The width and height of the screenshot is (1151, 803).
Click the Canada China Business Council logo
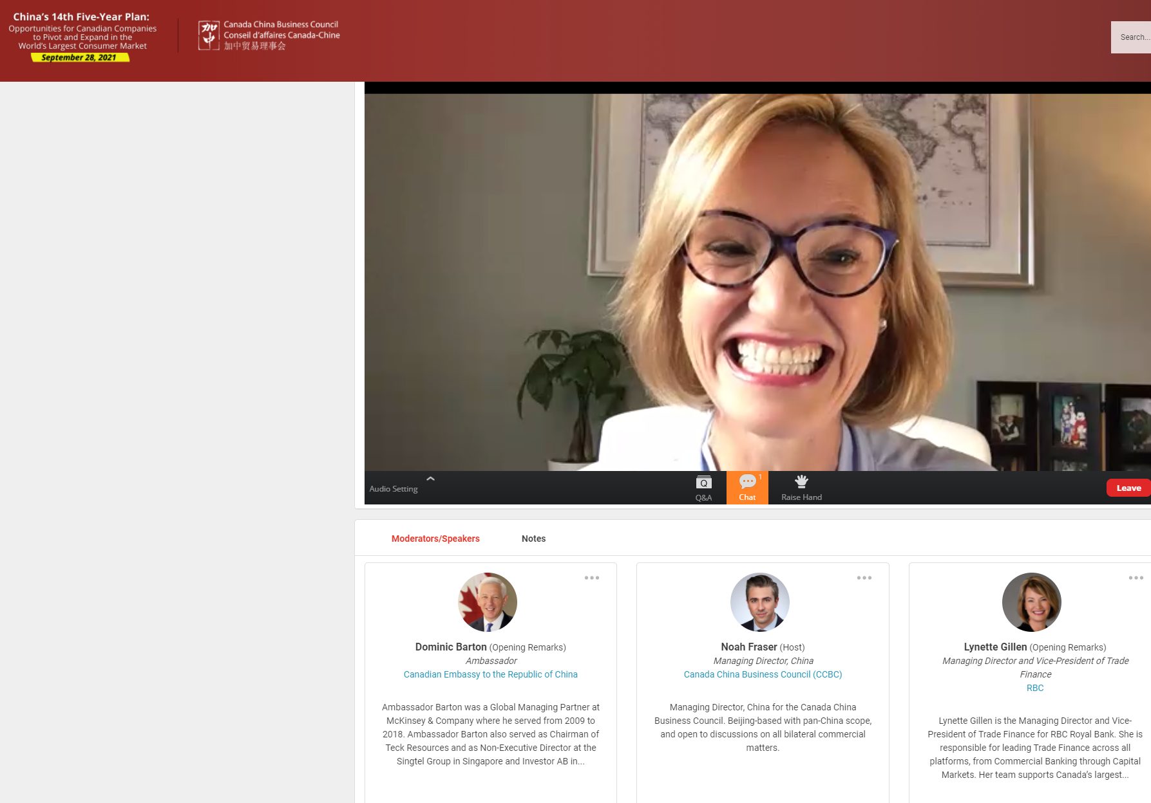click(269, 35)
